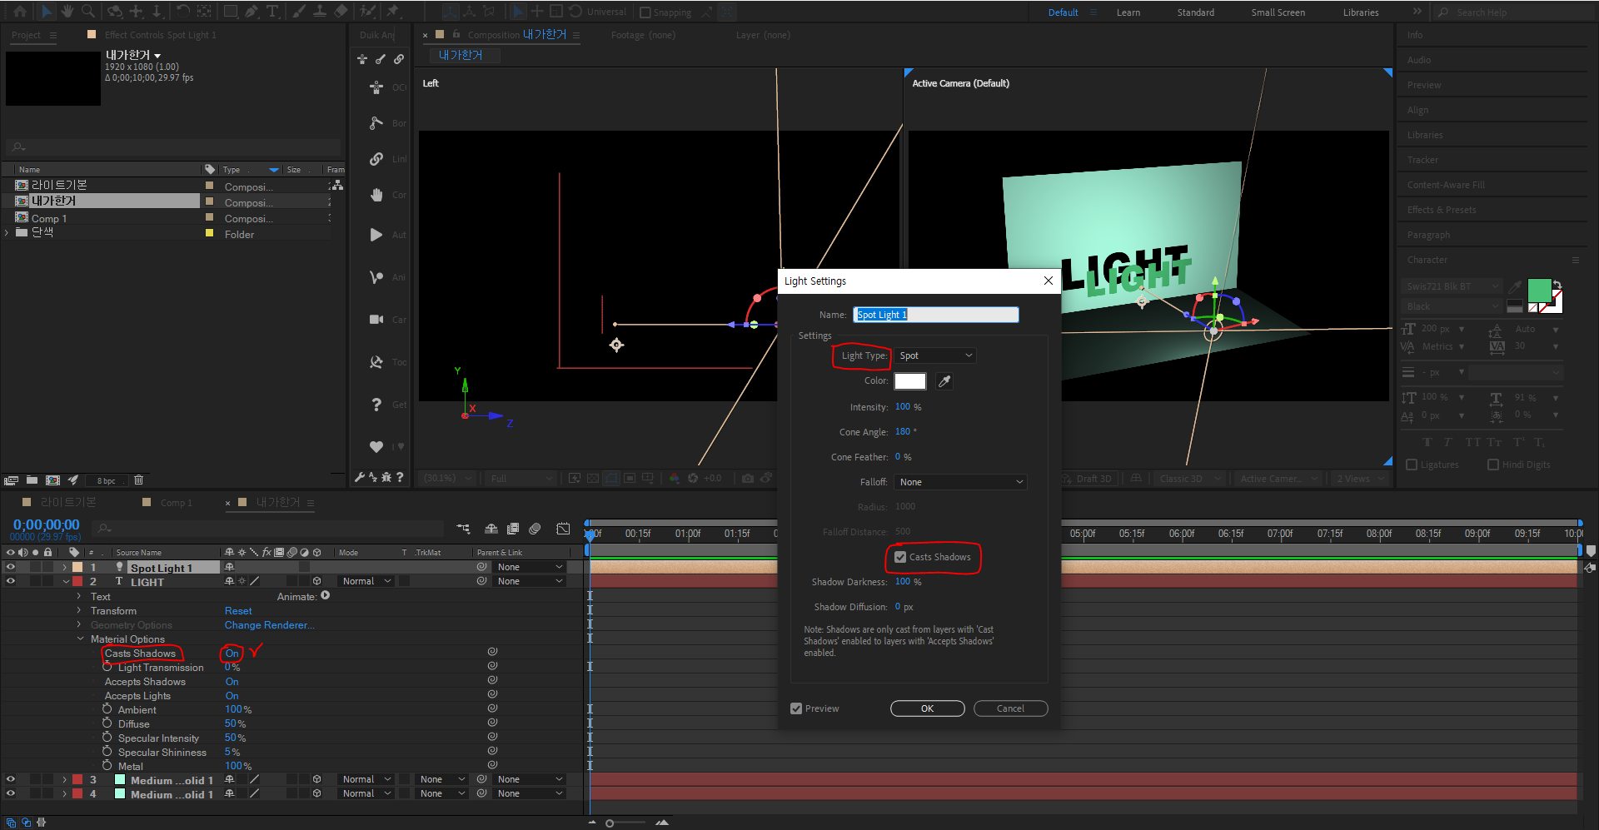This screenshot has height=830, width=1599.
Task: Cancel the Light Settings dialog
Action: point(1010,708)
